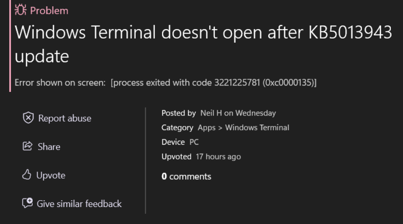Click the 0 comments heading
The height and width of the screenshot is (224, 403).
pos(186,177)
